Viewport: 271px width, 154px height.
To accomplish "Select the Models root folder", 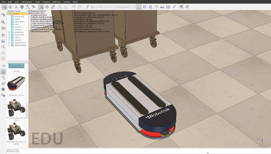I will pyautogui.click(x=16, y=14).
